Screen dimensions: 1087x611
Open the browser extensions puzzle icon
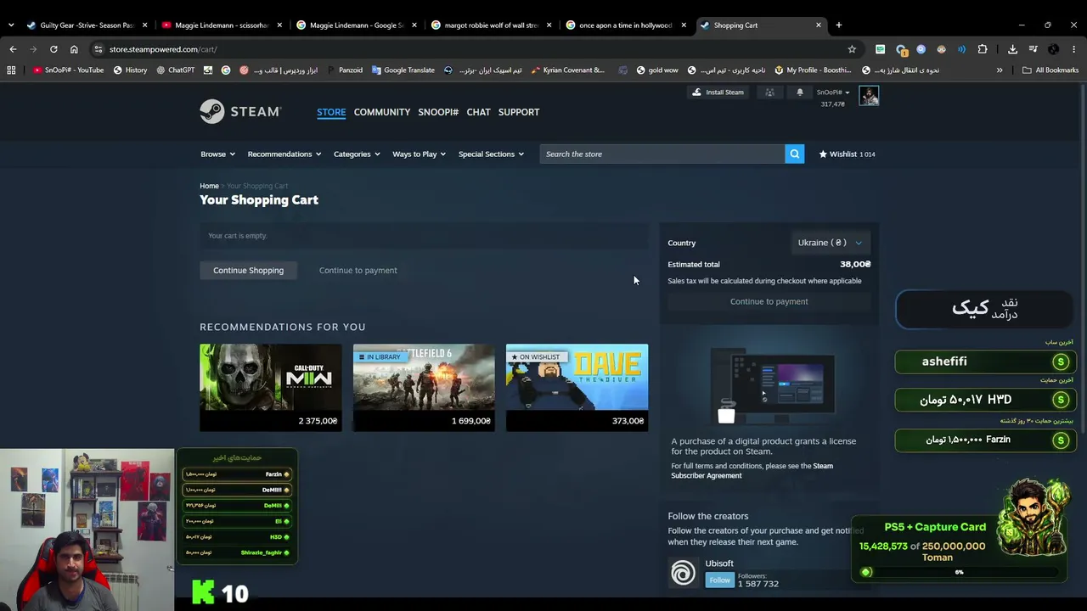983,49
